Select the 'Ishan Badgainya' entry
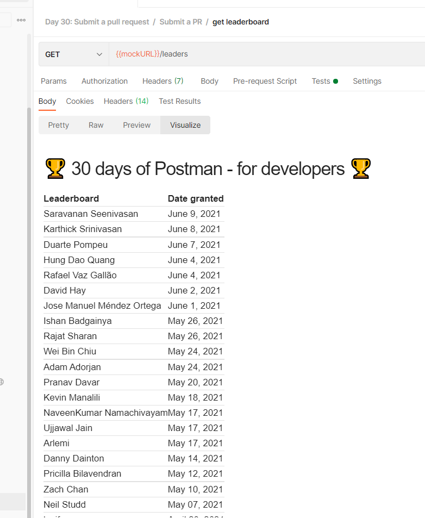Screen dimensions: 425x518 click(78, 321)
